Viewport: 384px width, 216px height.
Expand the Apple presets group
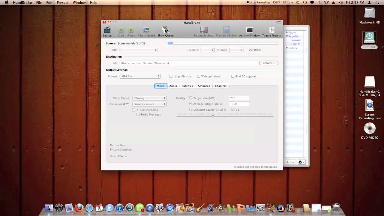287,32
